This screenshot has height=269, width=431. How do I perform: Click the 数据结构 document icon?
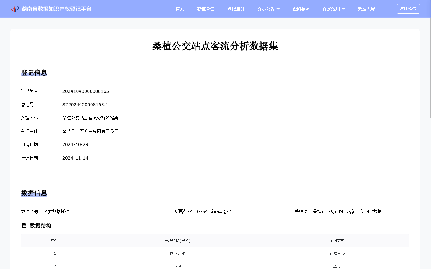[x=24, y=225]
